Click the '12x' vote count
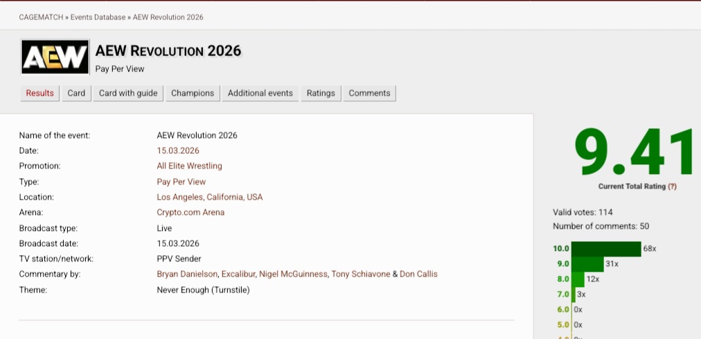Image resolution: width=701 pixels, height=339 pixels. coord(593,279)
